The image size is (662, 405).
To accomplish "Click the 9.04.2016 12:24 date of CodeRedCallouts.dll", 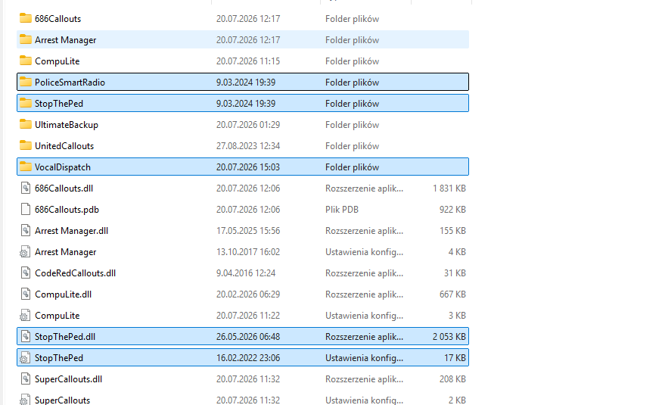I will 246,273.
